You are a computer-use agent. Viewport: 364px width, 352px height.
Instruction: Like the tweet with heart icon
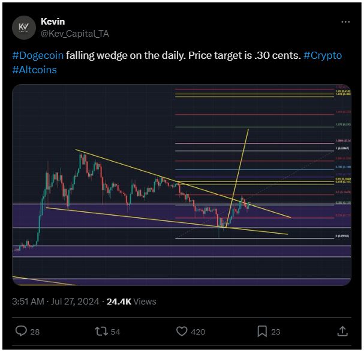pos(182,331)
